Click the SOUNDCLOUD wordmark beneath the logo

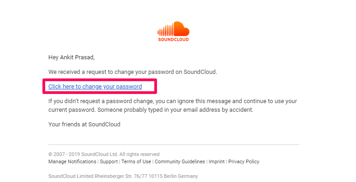point(173,40)
